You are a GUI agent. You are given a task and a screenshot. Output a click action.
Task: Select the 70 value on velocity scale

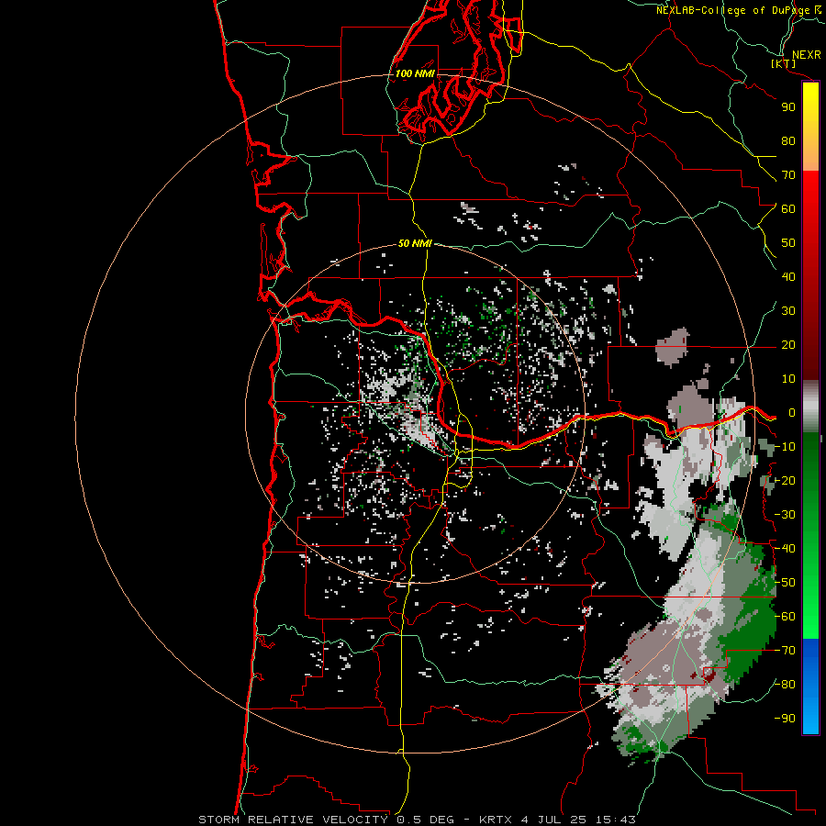(788, 175)
